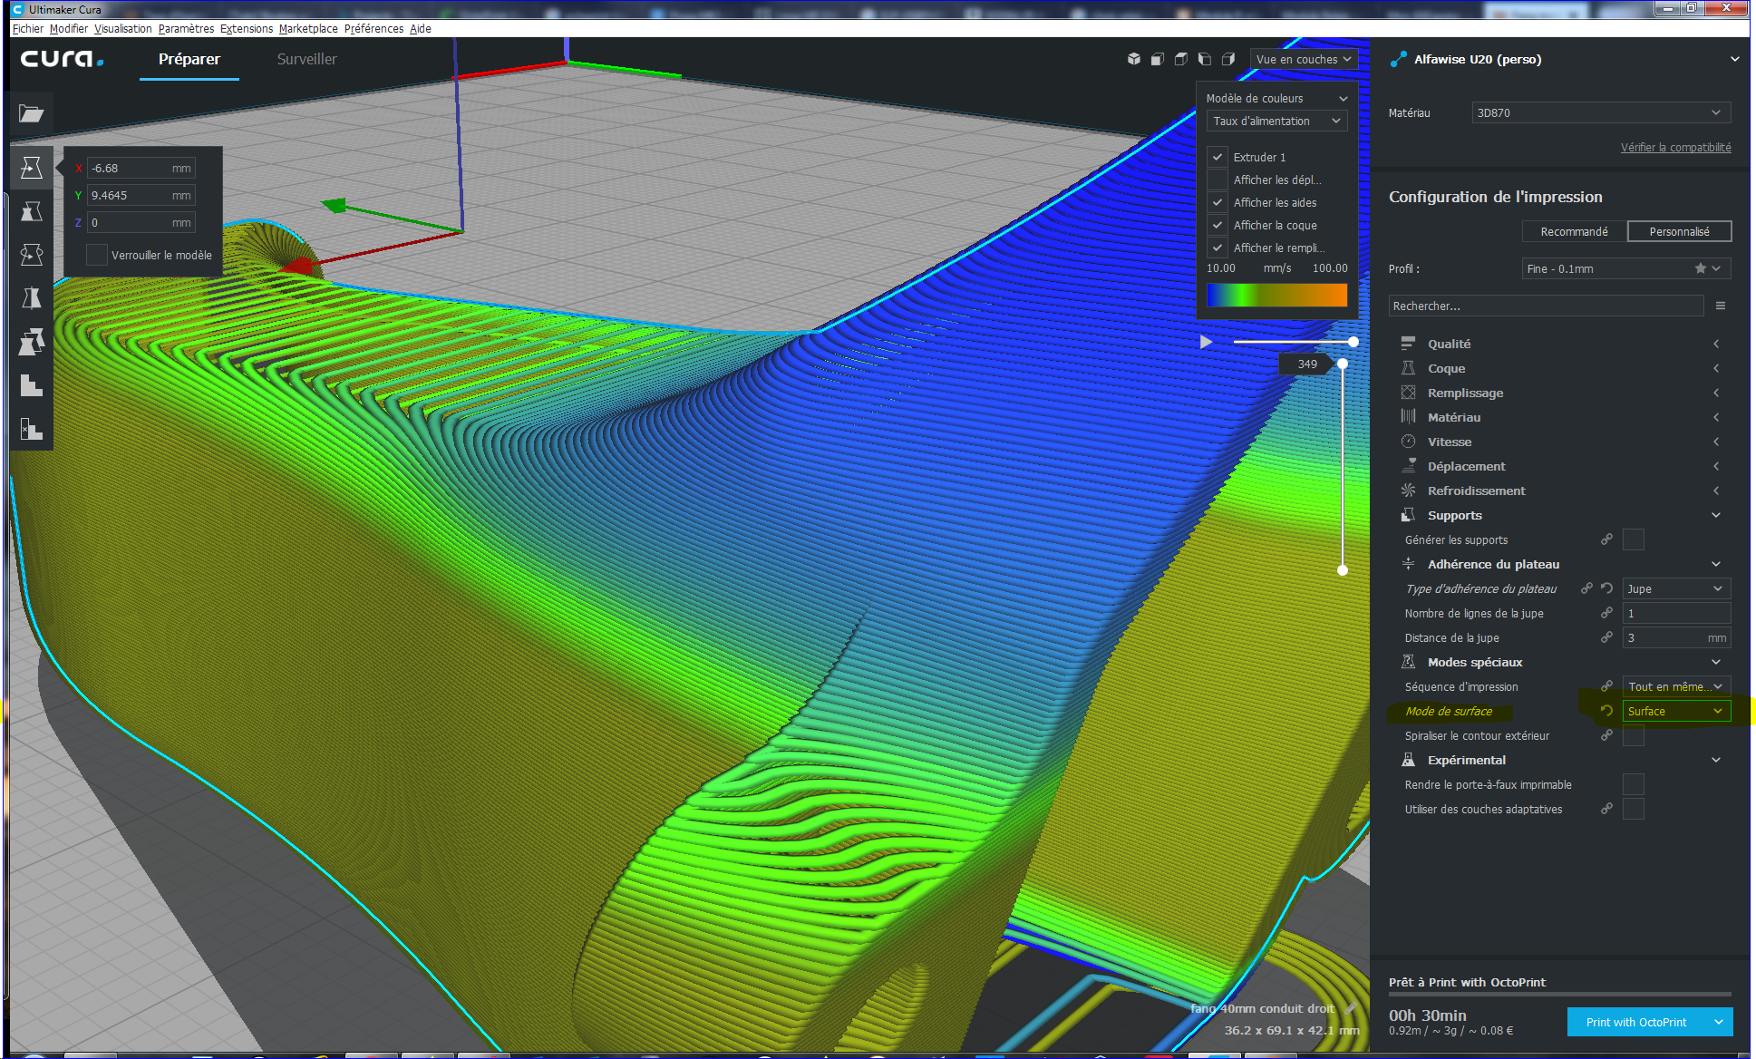Switch to the Surveiller tab
Viewport: 1756px width, 1059px height.
point(306,59)
